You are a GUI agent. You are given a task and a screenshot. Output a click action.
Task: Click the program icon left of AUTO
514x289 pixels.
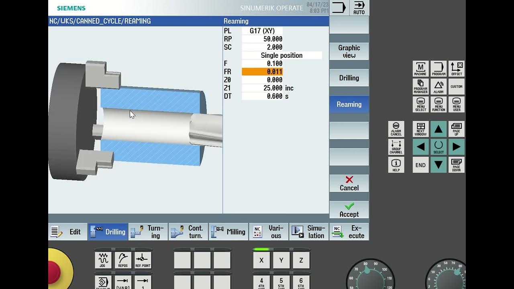[339, 8]
